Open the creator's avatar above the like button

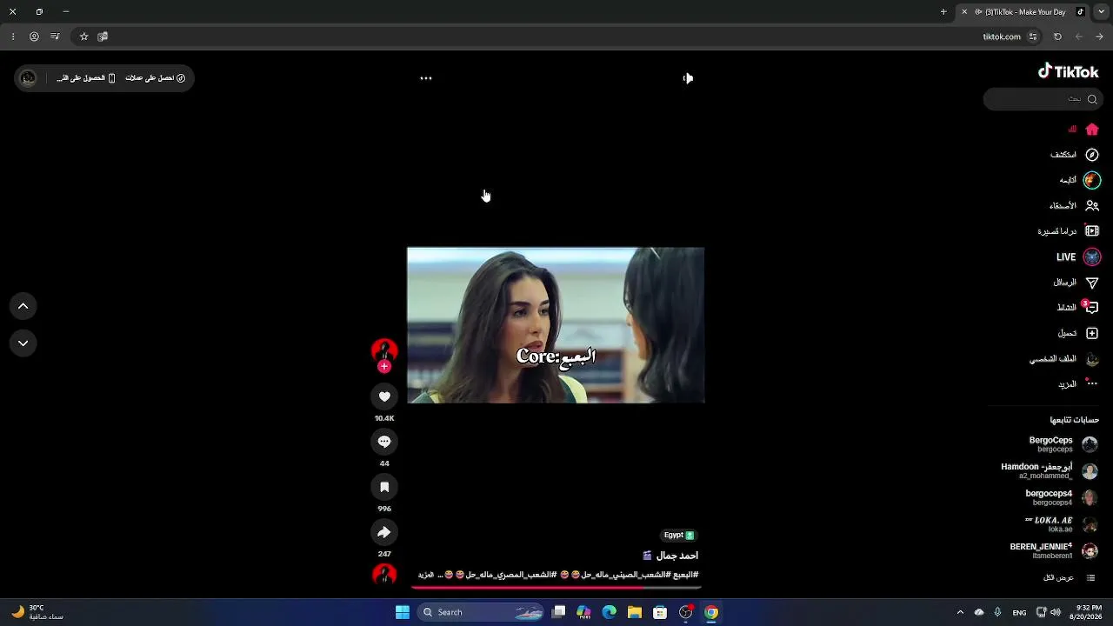[x=384, y=350]
